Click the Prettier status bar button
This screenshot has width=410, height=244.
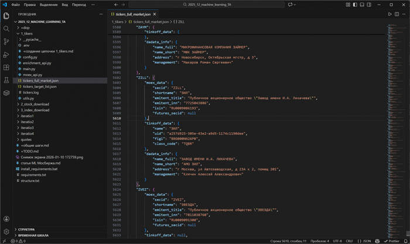pyautogui.click(x=393, y=240)
